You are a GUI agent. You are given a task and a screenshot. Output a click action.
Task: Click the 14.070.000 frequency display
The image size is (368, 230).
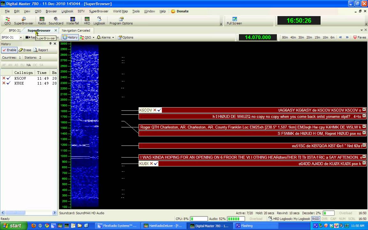click(x=258, y=37)
